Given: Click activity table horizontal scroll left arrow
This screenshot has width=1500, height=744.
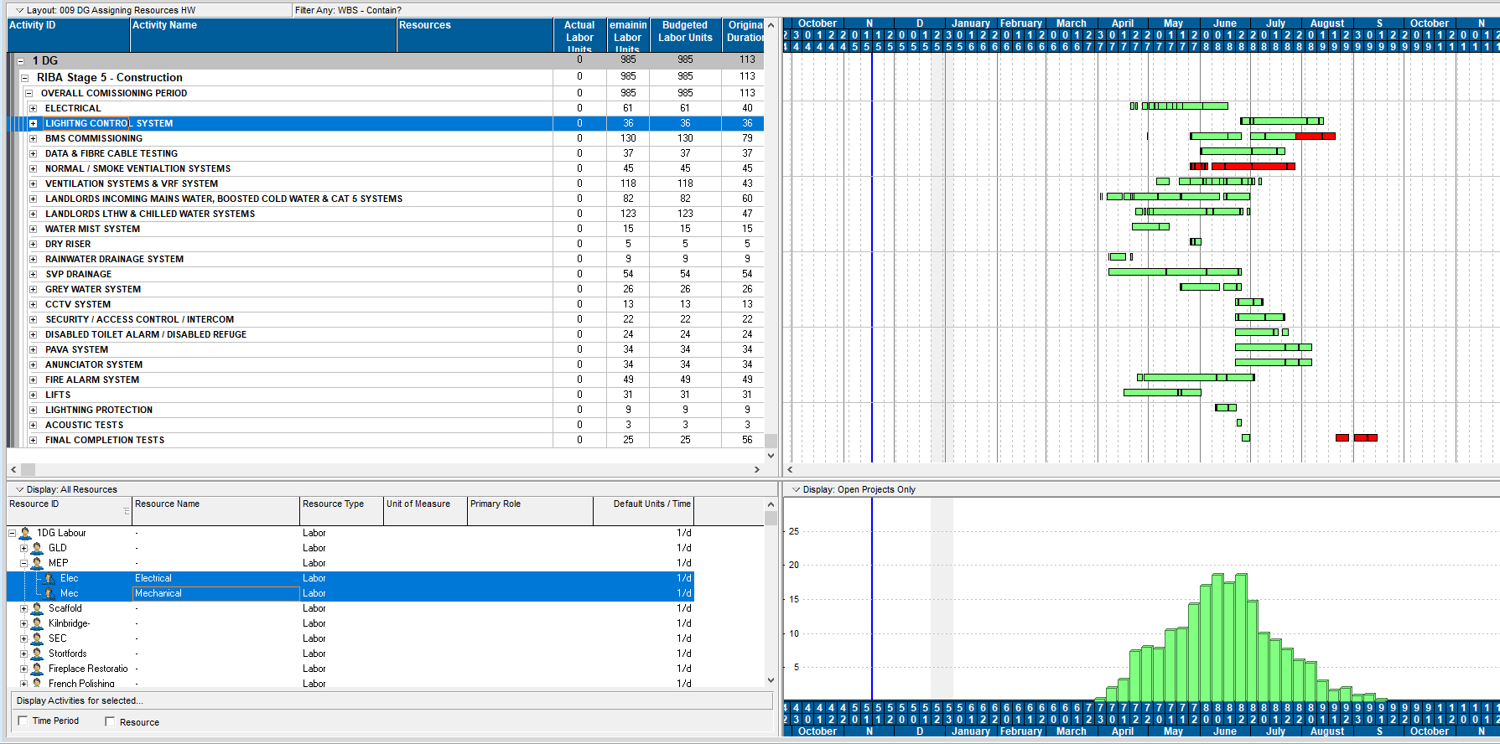Looking at the screenshot, I should [13, 469].
